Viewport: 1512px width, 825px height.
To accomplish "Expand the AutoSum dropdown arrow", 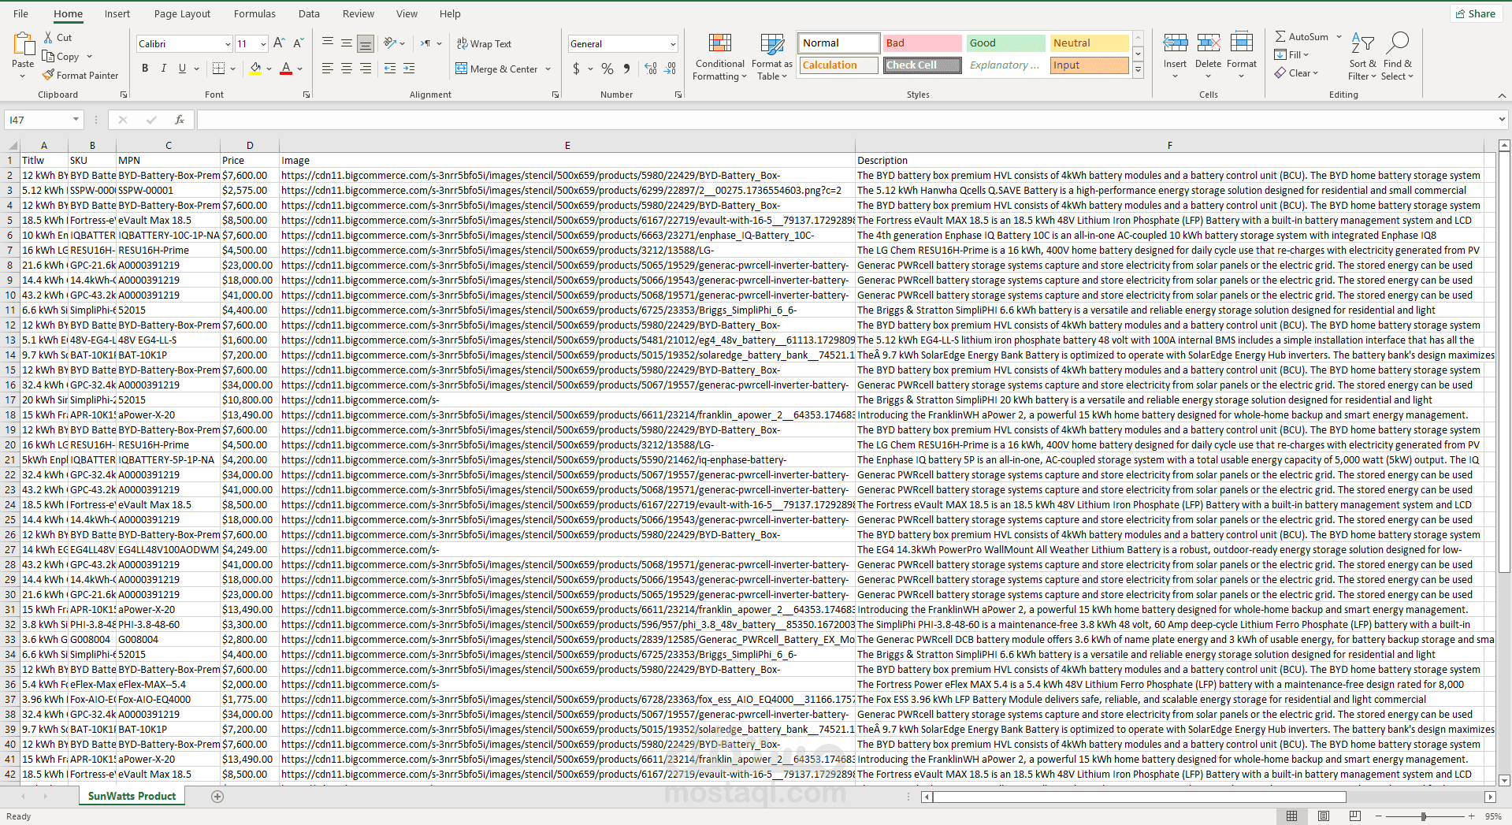I will pyautogui.click(x=1339, y=37).
